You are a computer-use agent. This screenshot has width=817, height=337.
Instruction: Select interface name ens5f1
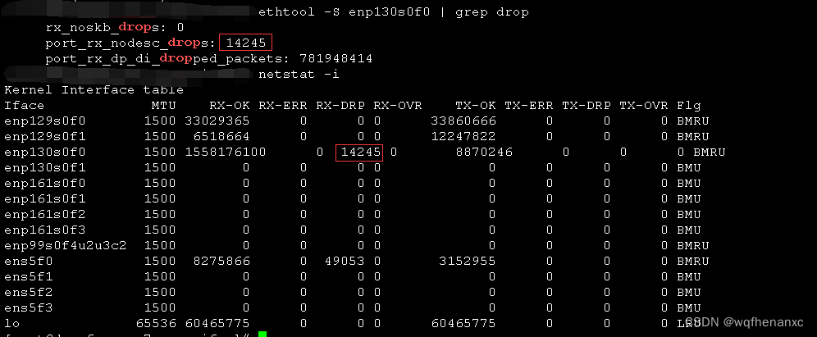click(29, 276)
